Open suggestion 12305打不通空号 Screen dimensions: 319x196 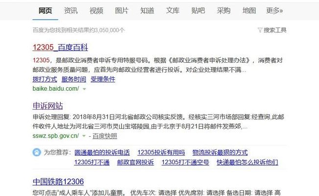185,162
